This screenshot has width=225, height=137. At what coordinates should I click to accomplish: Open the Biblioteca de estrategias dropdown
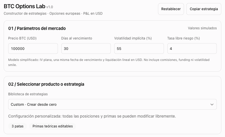[x=112, y=104]
